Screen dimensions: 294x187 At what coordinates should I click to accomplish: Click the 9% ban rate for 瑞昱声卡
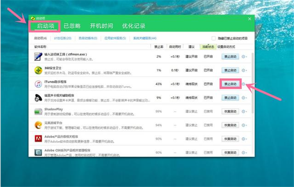point(159,98)
